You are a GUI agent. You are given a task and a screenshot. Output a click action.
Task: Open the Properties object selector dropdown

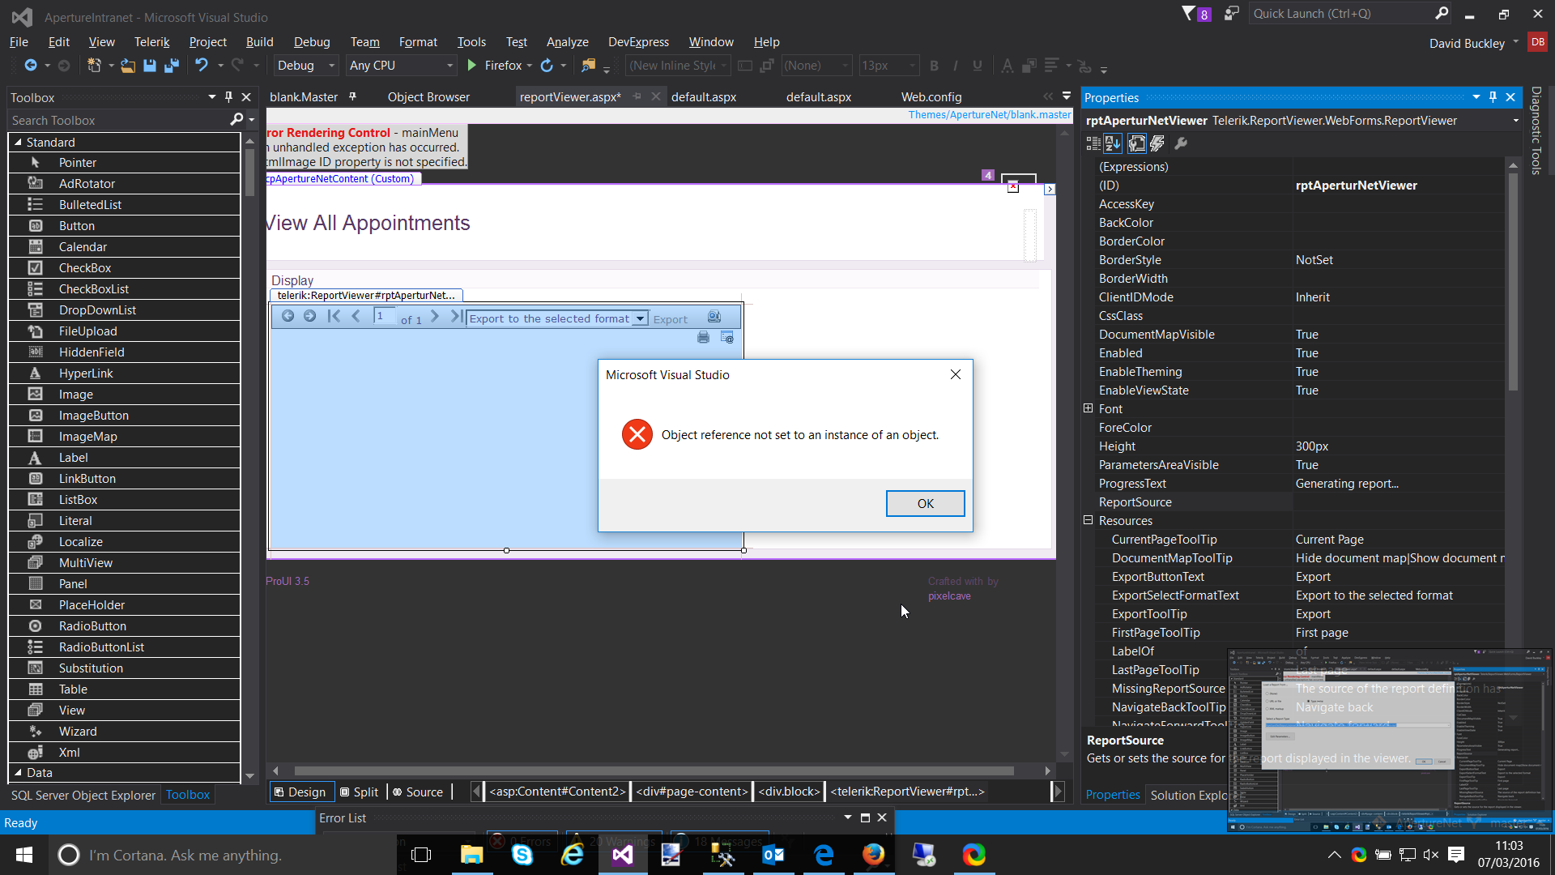[1516, 121]
